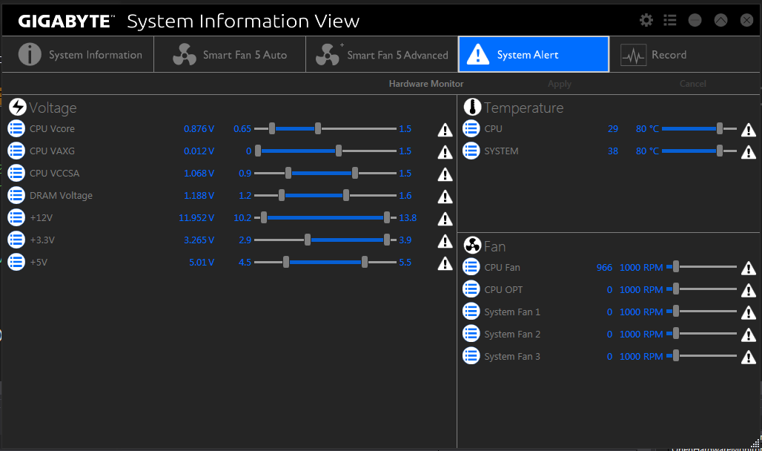Click the Temperature section thermometer icon
This screenshot has height=451, width=762.
coord(471,107)
